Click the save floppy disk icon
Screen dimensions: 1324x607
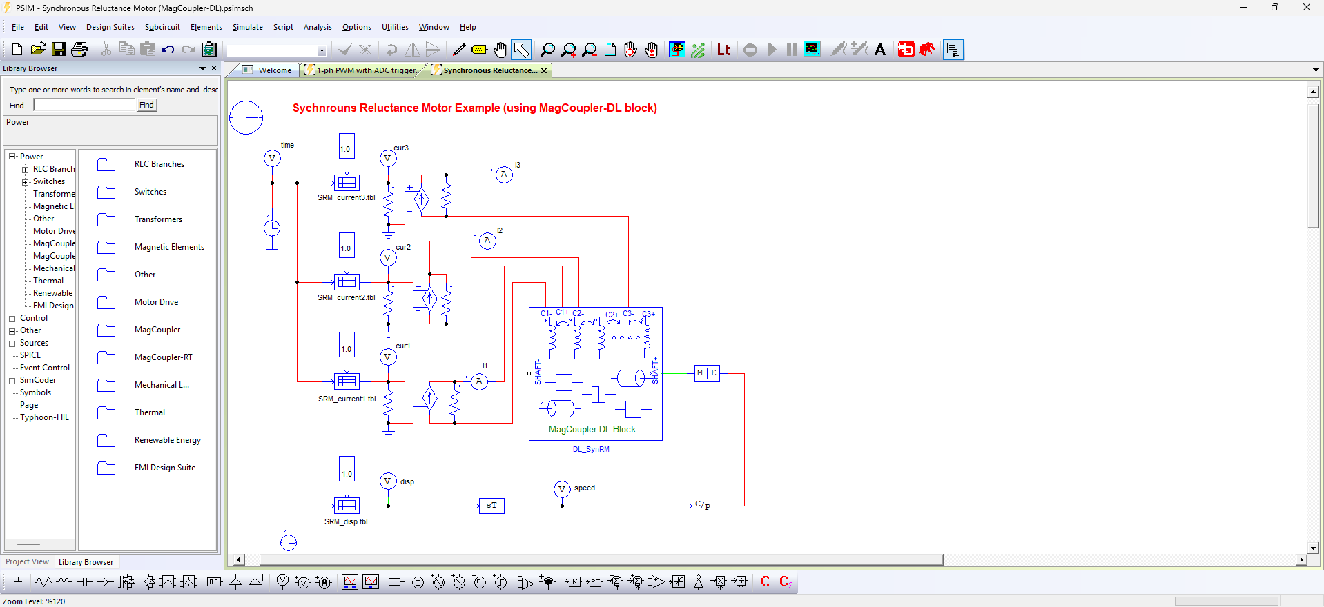[x=59, y=50]
